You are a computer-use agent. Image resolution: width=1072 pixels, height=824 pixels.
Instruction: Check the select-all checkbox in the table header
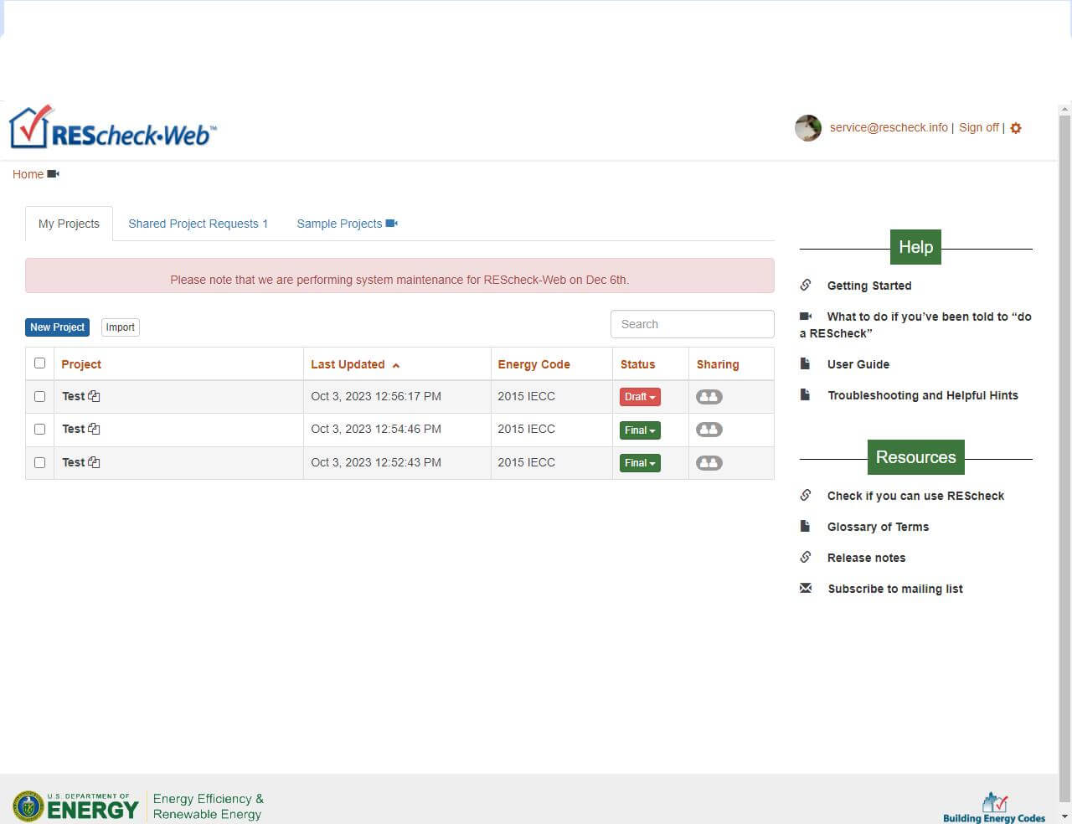click(39, 363)
